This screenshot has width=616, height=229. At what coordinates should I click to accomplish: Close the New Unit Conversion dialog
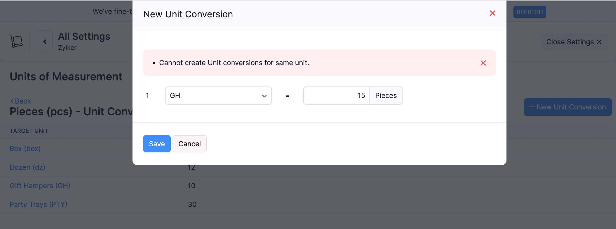pyautogui.click(x=492, y=13)
